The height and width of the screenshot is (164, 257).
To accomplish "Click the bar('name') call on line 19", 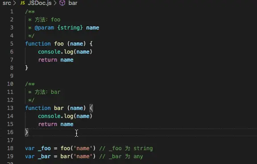I will click(78, 156).
